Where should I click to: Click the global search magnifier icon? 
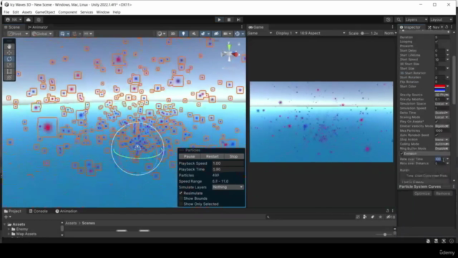pyautogui.click(x=399, y=19)
